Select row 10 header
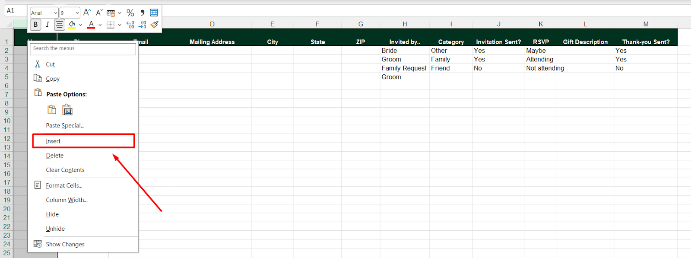This screenshot has height=258, width=691. (6, 121)
